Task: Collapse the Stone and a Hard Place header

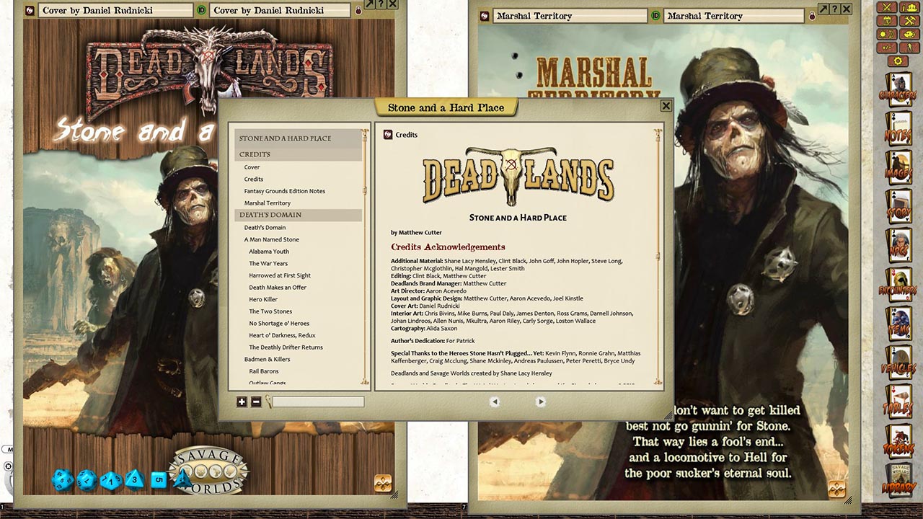Action: point(298,138)
